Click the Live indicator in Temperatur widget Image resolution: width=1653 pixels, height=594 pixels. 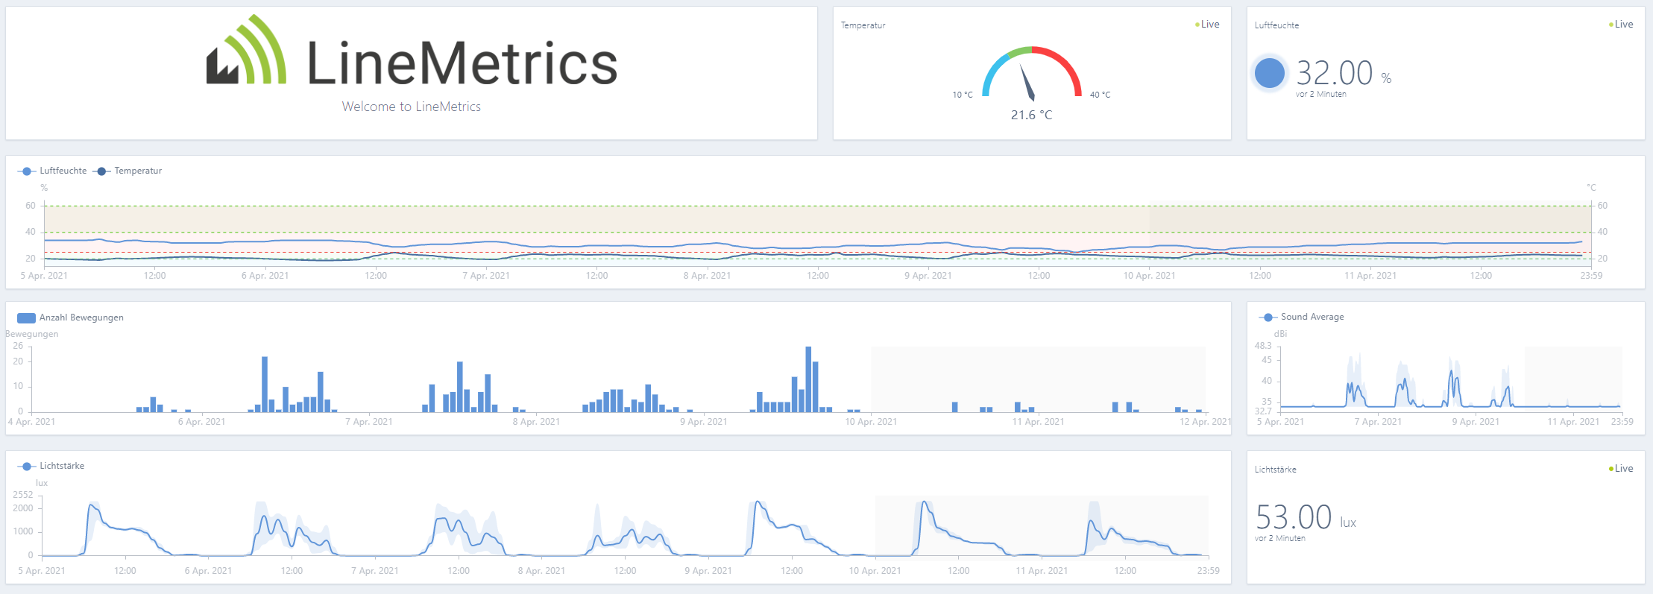click(1207, 25)
